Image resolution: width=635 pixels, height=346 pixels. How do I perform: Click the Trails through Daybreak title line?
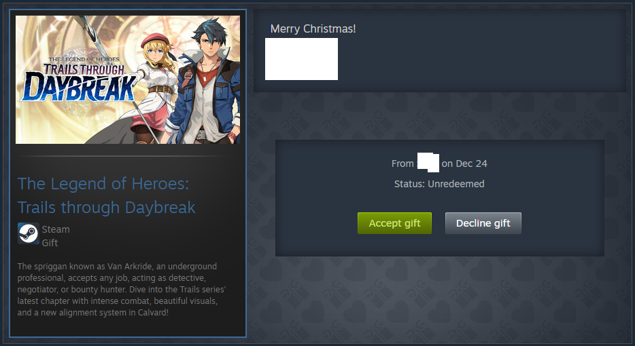107,208
